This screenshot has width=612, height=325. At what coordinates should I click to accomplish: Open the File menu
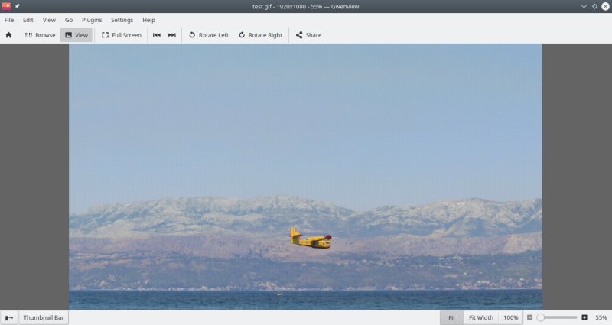point(9,20)
